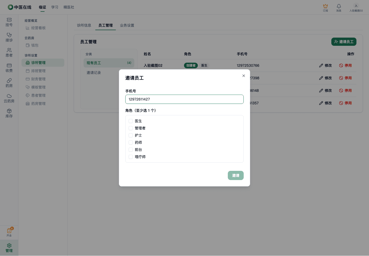369x256 pixels.
Task: Open the 库存 inventory box icon
Action: point(9,114)
